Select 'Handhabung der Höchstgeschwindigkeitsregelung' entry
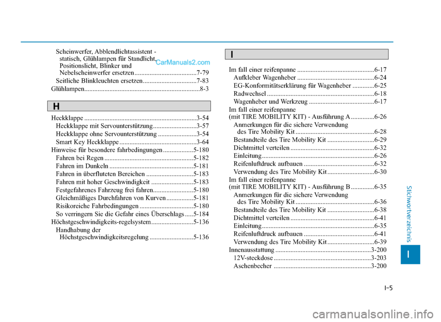441x322 pixels. coord(132,234)
